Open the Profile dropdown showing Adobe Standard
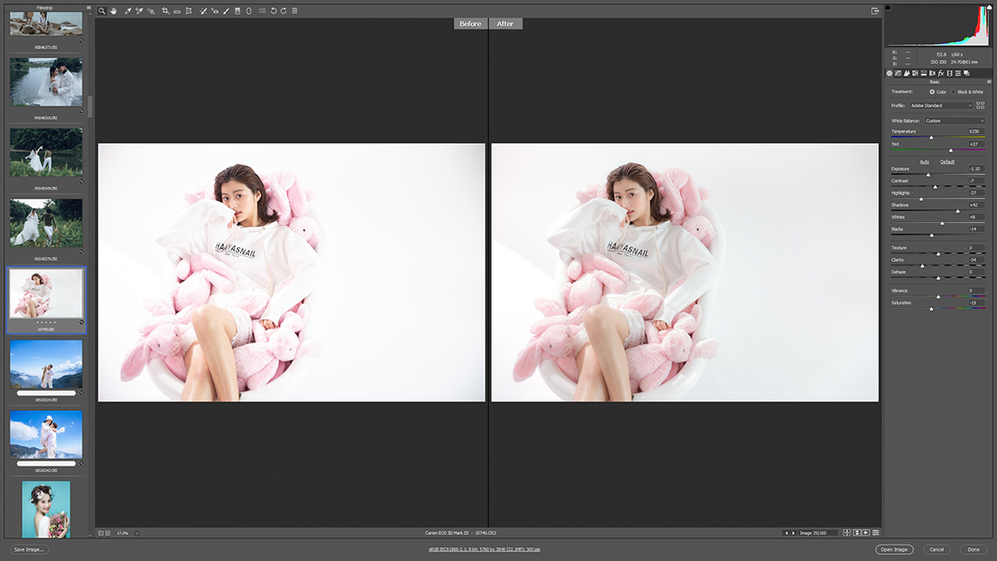 pyautogui.click(x=941, y=106)
